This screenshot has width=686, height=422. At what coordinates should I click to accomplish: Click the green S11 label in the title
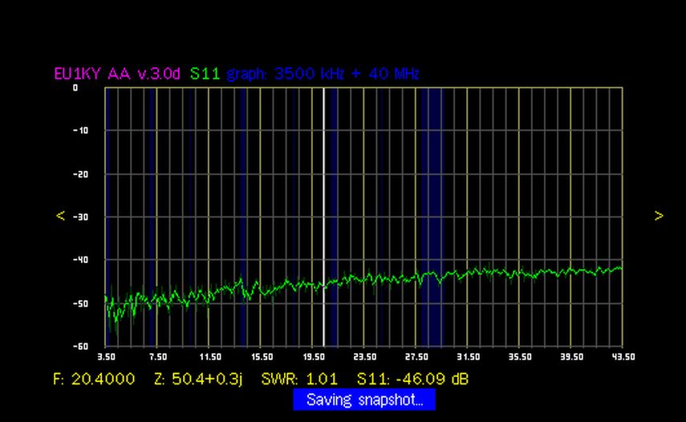(x=205, y=74)
